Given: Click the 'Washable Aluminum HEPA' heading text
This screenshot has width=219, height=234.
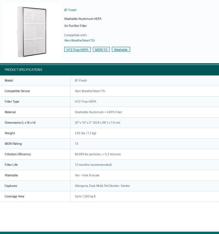Looking at the screenshot, I should point(83,19).
